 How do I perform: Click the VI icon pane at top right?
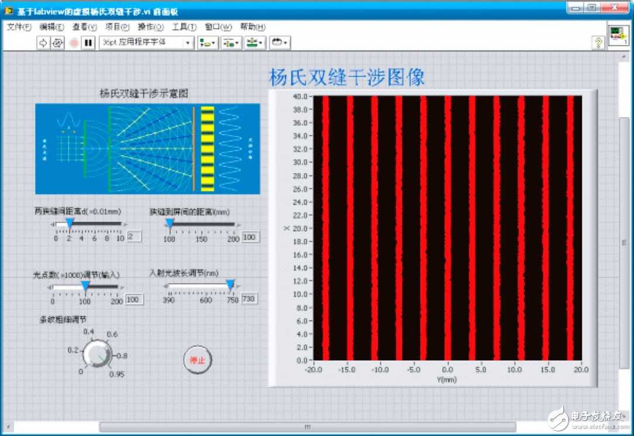click(x=618, y=35)
